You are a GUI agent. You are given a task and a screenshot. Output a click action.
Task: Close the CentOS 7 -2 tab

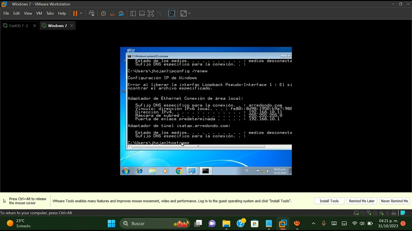tap(34, 26)
